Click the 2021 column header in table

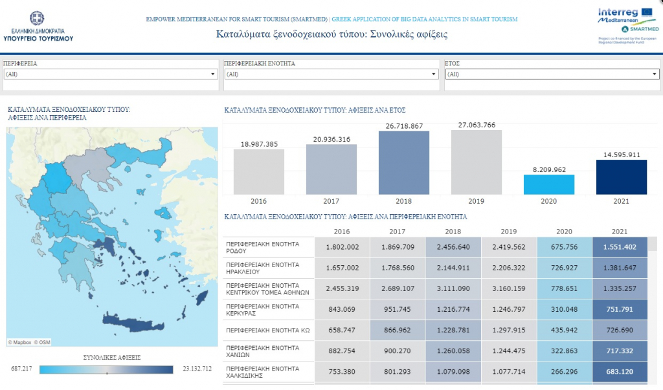(x=620, y=232)
